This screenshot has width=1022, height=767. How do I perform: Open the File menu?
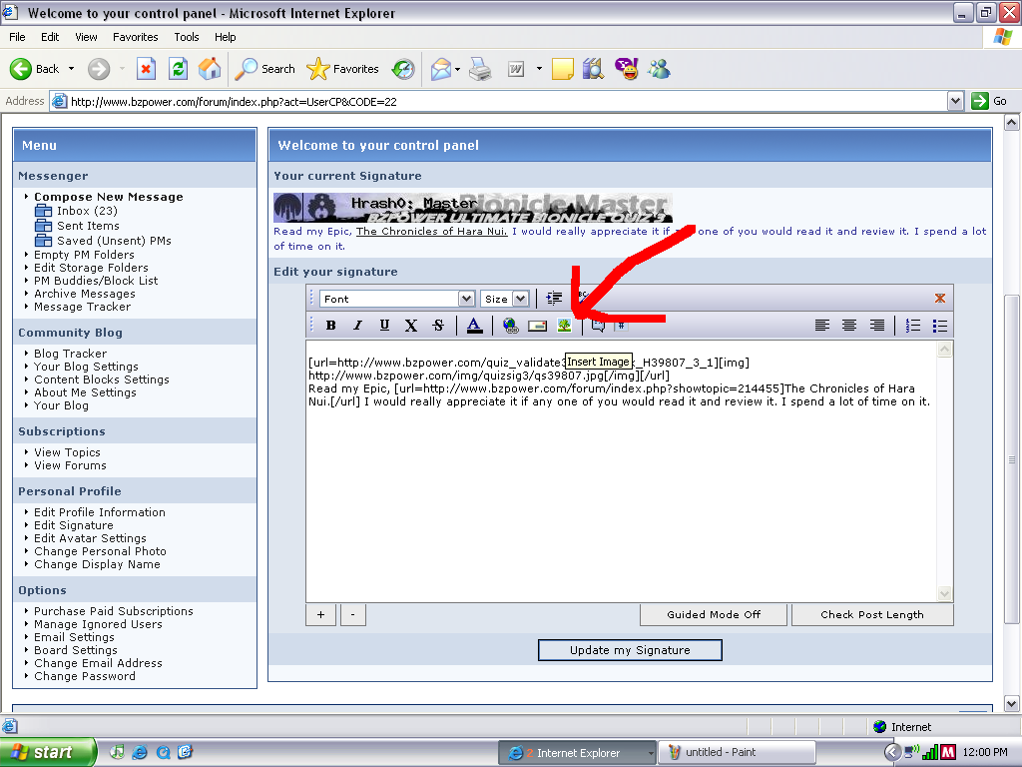(x=17, y=37)
